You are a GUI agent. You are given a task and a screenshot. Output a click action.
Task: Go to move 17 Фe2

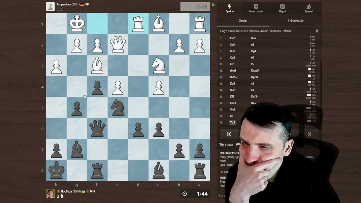click(233, 109)
